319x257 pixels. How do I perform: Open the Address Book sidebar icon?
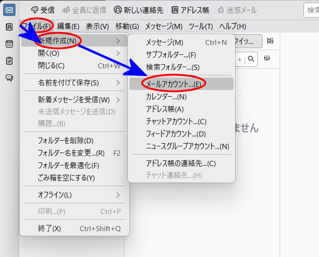[x=9, y=27]
